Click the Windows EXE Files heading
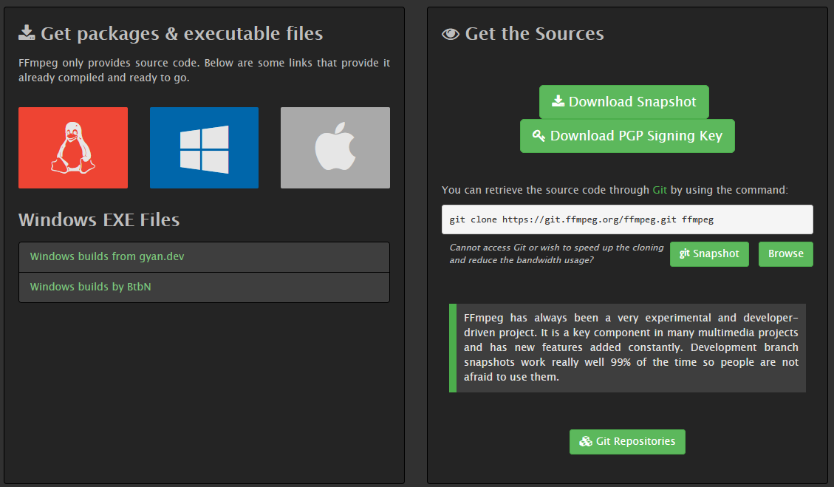Viewport: 834px width, 487px height. tap(99, 219)
